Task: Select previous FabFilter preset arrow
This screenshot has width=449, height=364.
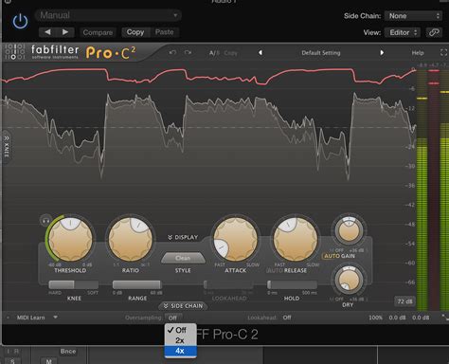Action: (x=260, y=53)
